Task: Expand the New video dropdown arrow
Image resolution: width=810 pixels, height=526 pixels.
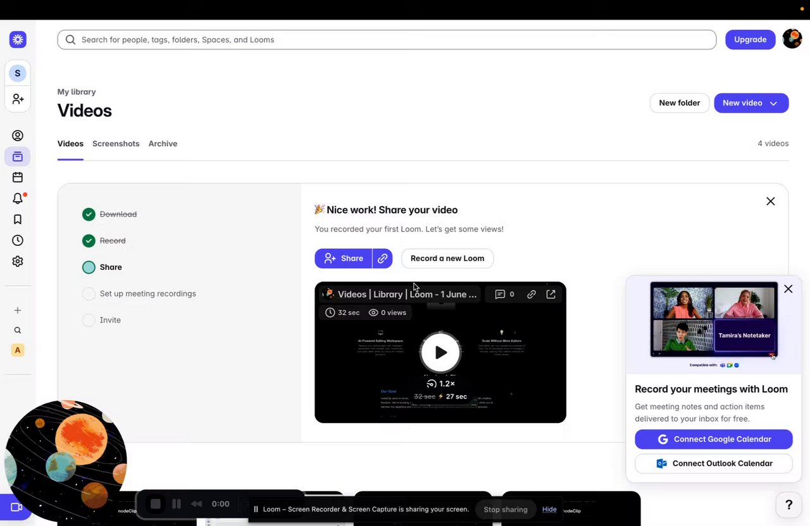Action: pyautogui.click(x=773, y=103)
